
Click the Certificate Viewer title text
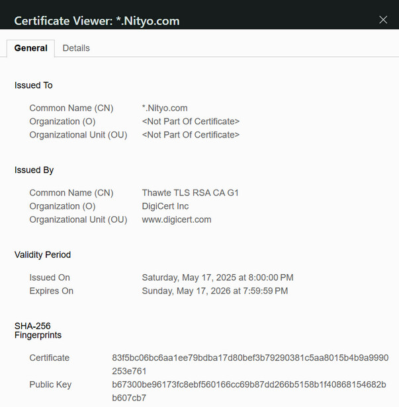pyautogui.click(x=97, y=21)
